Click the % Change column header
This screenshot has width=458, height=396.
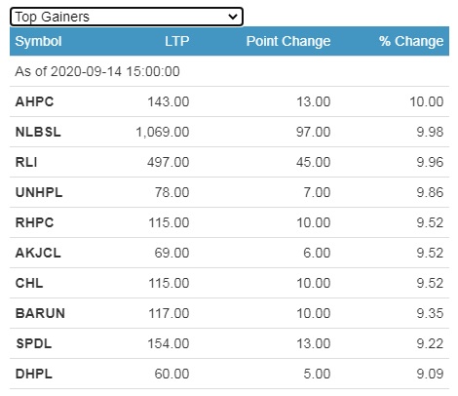pyautogui.click(x=411, y=41)
